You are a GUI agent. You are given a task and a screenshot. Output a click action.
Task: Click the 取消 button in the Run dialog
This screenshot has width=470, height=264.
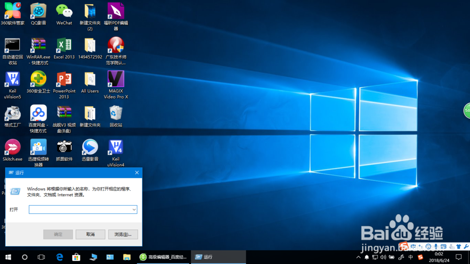(x=90, y=234)
